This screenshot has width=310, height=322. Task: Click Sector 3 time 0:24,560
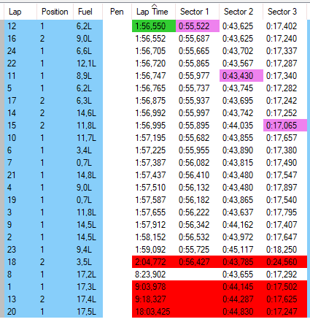(x=282, y=262)
